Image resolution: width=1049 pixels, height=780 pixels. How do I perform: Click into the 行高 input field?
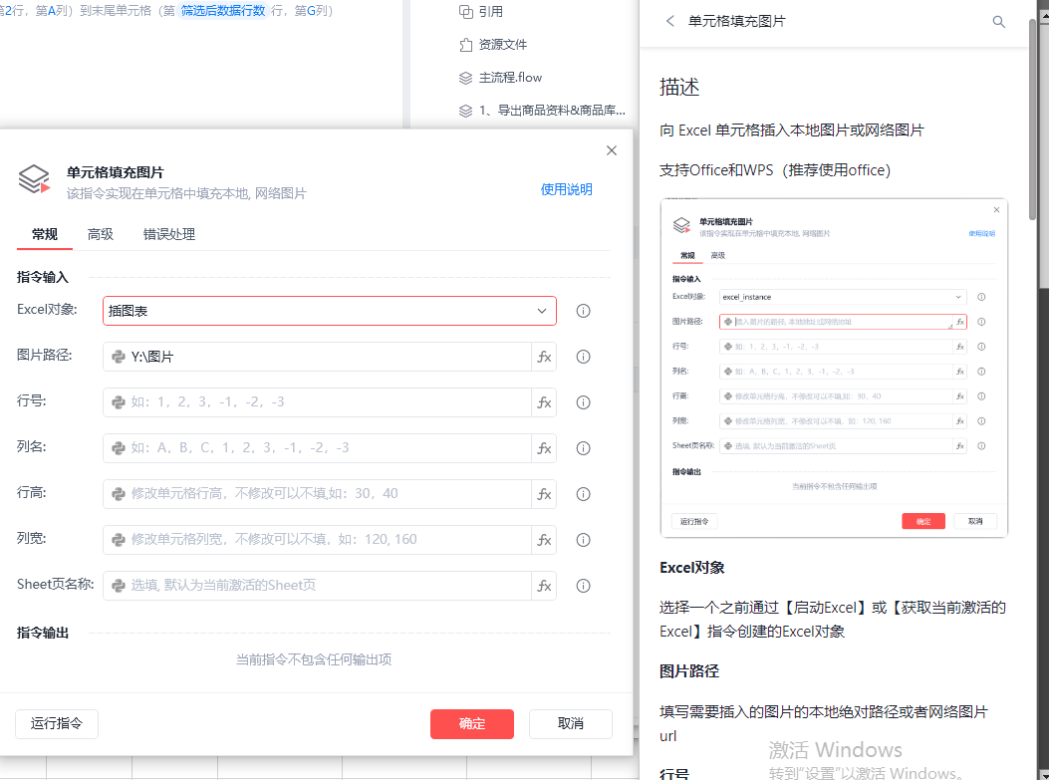(317, 494)
